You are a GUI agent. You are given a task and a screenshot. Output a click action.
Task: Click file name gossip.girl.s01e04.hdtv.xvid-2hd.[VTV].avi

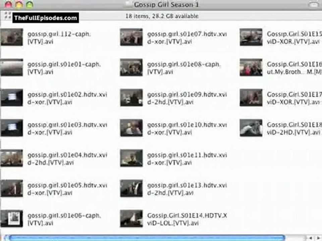[x=67, y=159]
